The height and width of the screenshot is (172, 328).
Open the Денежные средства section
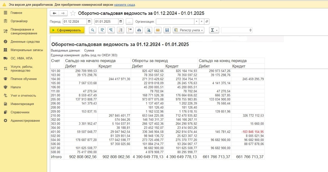tap(25, 42)
